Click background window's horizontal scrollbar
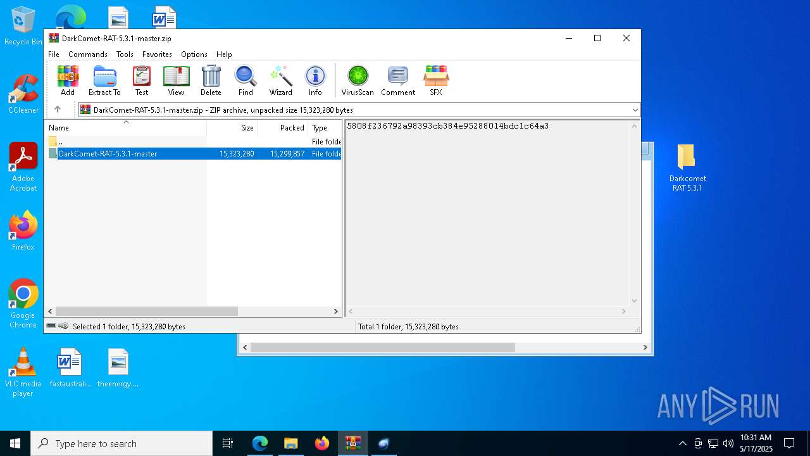Image resolution: width=810 pixels, height=456 pixels. pos(383,347)
